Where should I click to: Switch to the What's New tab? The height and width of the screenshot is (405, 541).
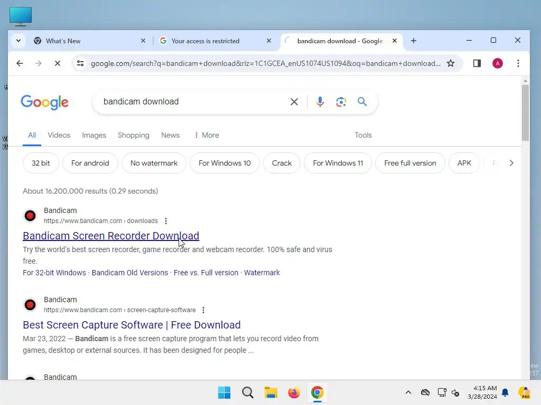(90, 41)
